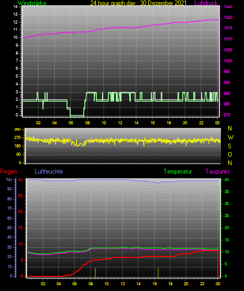The image size is (244, 291).
Task: Click the second yellow dotted sunset marker
Action: coord(158,273)
